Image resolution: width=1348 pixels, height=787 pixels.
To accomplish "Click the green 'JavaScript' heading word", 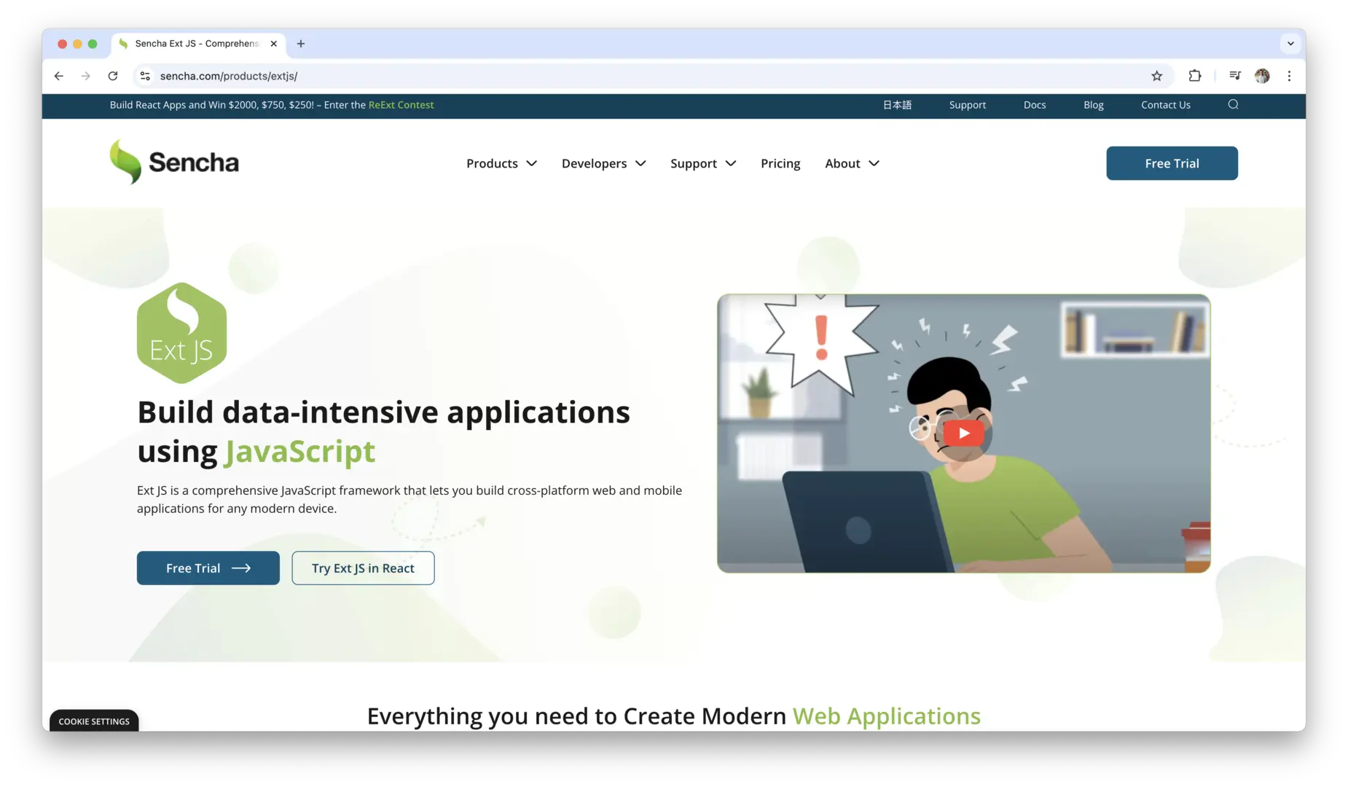I will pos(300,452).
